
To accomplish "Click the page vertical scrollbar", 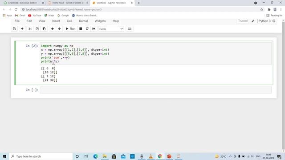I will [283, 85].
